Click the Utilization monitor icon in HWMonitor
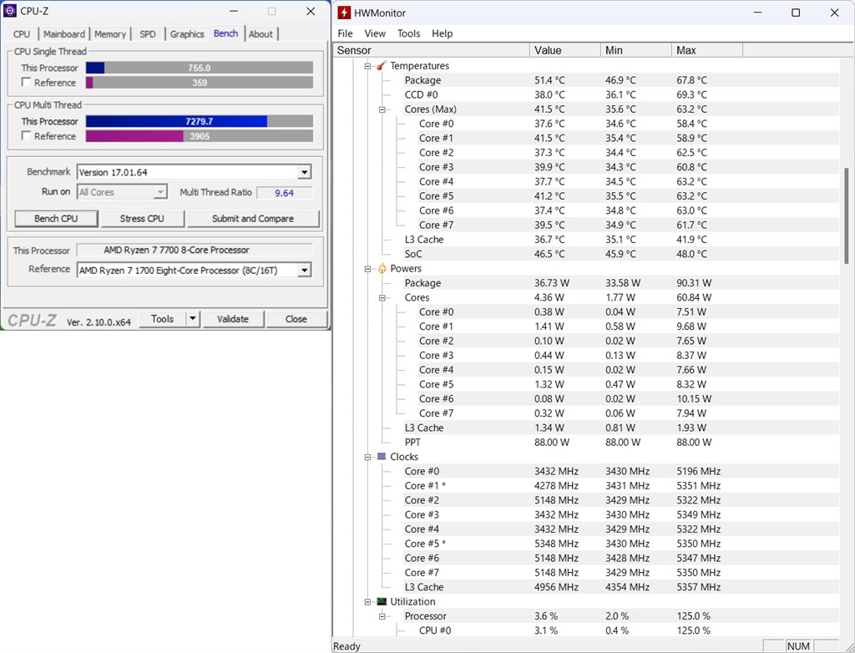Screen dimensions: 855x653 [382, 601]
